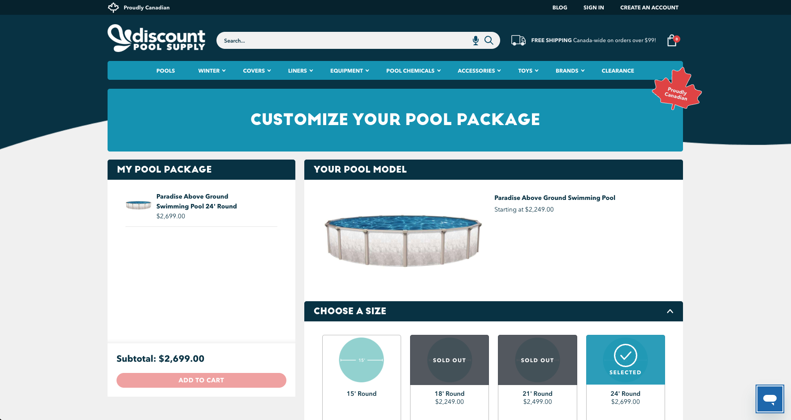The image size is (791, 420).
Task: Open the live chat bubble icon
Action: (769, 398)
